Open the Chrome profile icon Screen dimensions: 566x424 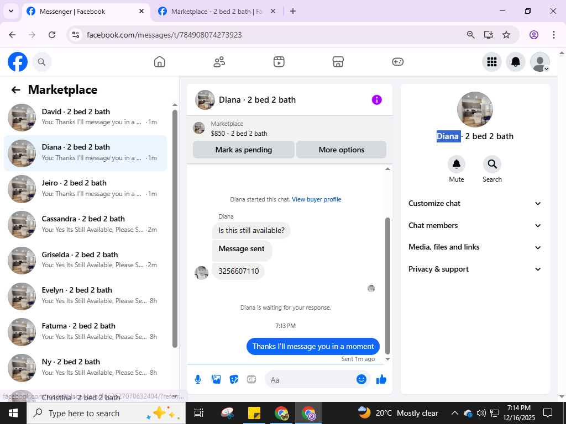point(534,35)
